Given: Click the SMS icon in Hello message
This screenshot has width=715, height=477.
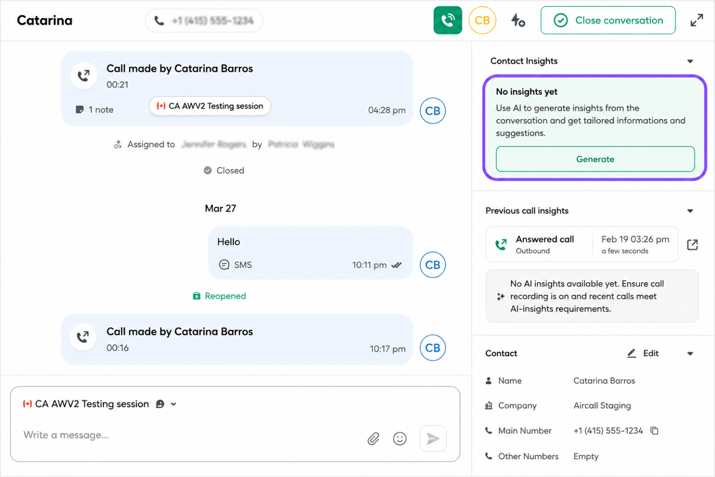Looking at the screenshot, I should click(224, 265).
